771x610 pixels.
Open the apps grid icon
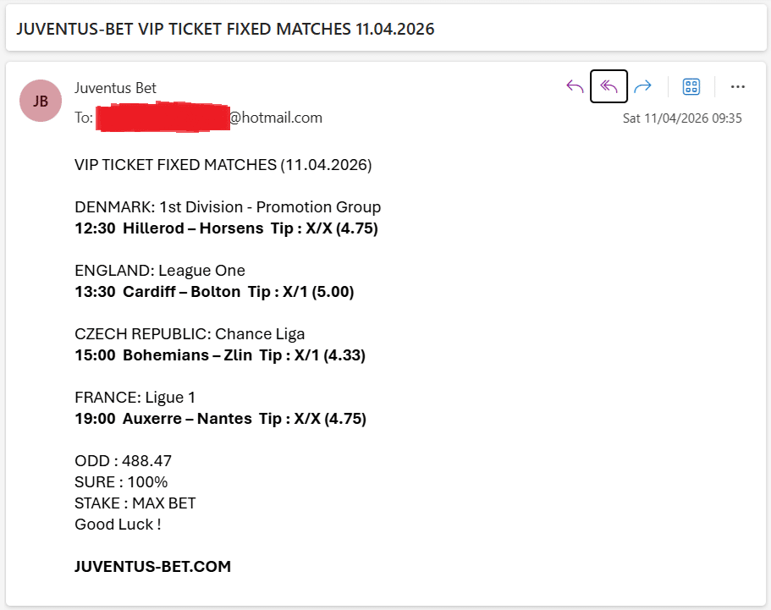point(691,86)
